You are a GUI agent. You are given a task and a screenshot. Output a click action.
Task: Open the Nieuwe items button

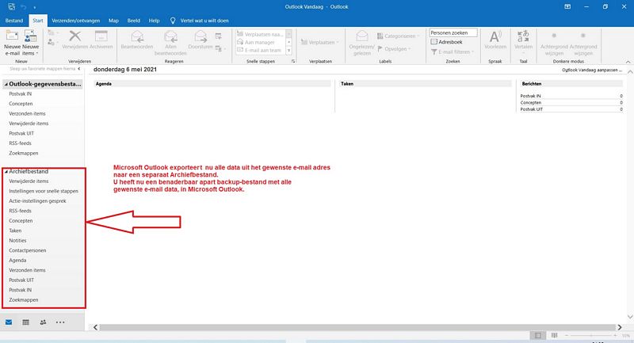[30, 43]
